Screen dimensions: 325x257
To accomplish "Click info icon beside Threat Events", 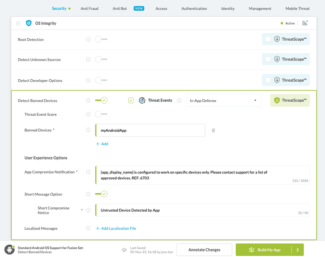I will tap(179, 101).
